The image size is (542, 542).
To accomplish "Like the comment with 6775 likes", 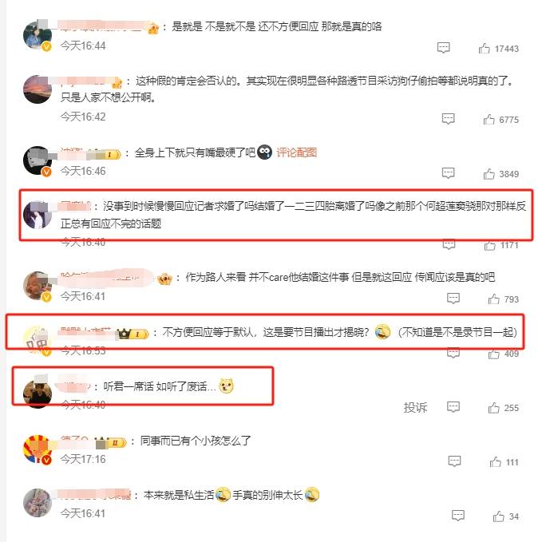I will point(489,120).
